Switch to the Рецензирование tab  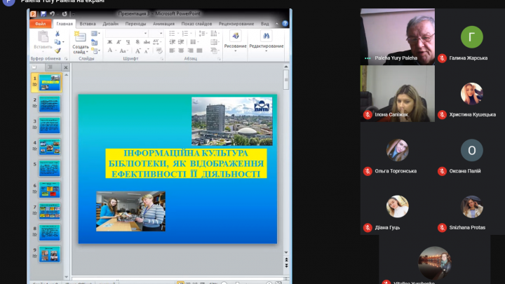[x=236, y=24]
